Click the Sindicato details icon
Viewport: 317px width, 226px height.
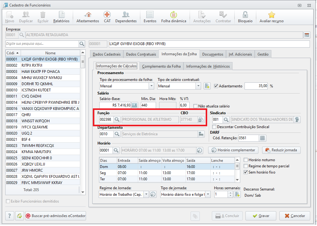click(297, 119)
